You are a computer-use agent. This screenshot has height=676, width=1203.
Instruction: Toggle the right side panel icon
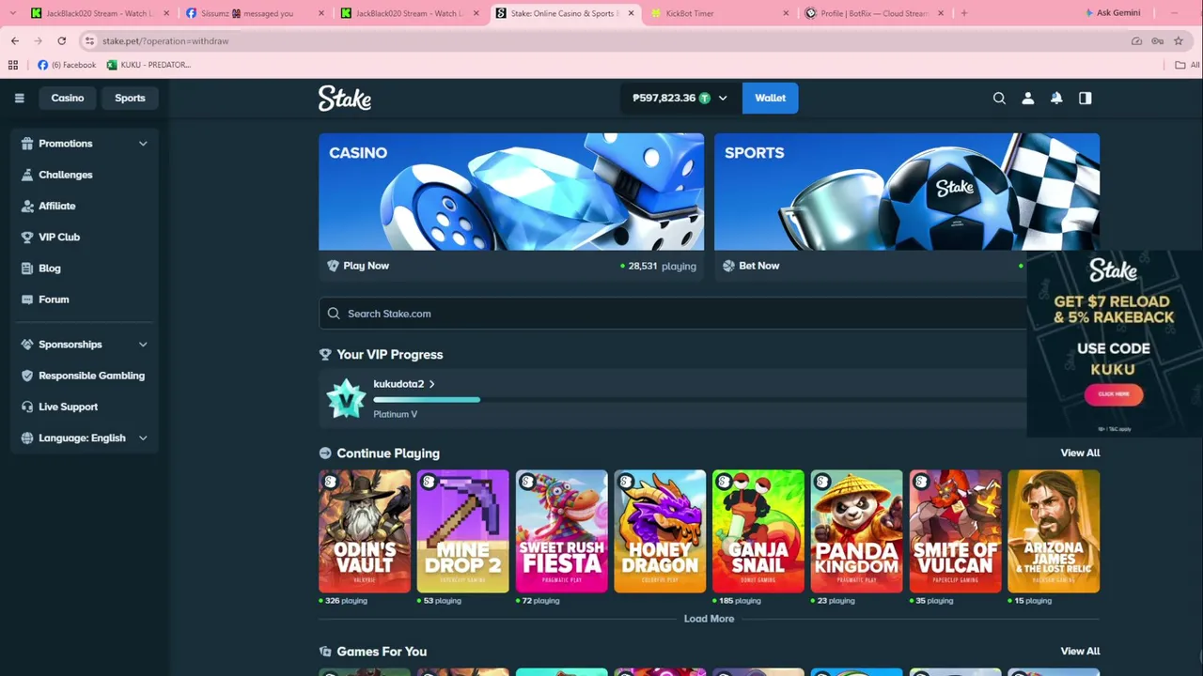tap(1086, 98)
